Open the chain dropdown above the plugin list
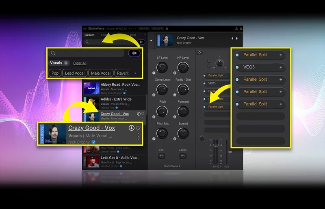Viewport: 325px width, 209px height. (199, 52)
